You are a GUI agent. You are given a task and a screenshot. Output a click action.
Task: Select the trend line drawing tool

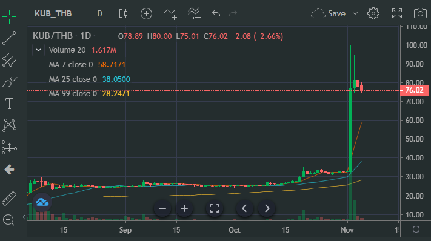9,38
